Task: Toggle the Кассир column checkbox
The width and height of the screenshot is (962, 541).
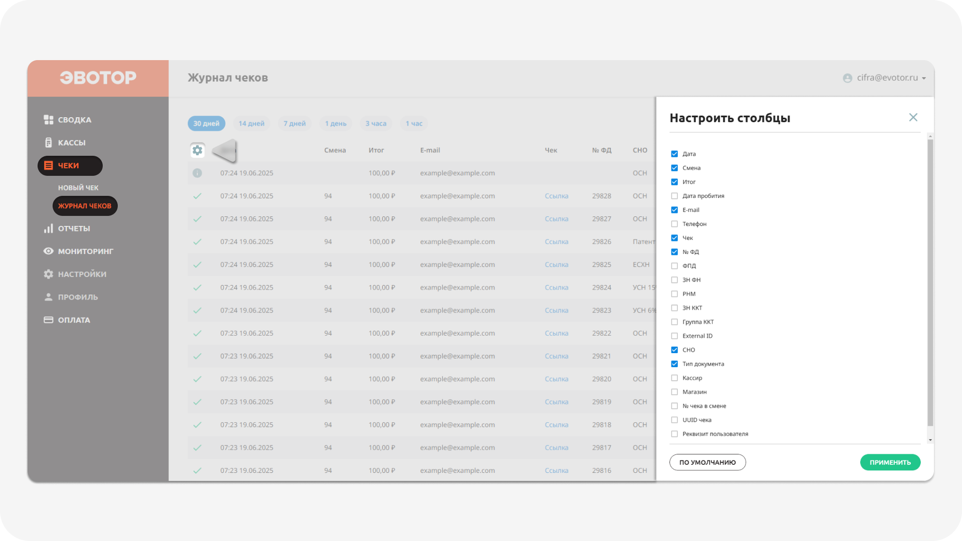Action: pyautogui.click(x=674, y=378)
